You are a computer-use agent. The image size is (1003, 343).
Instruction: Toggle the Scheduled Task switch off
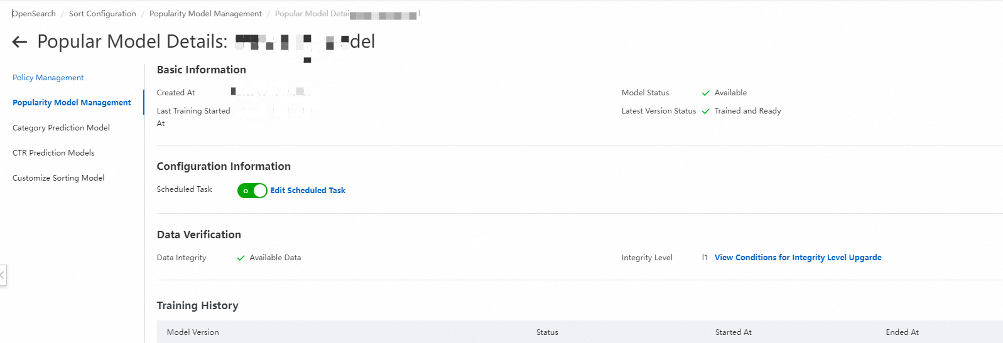(x=252, y=191)
